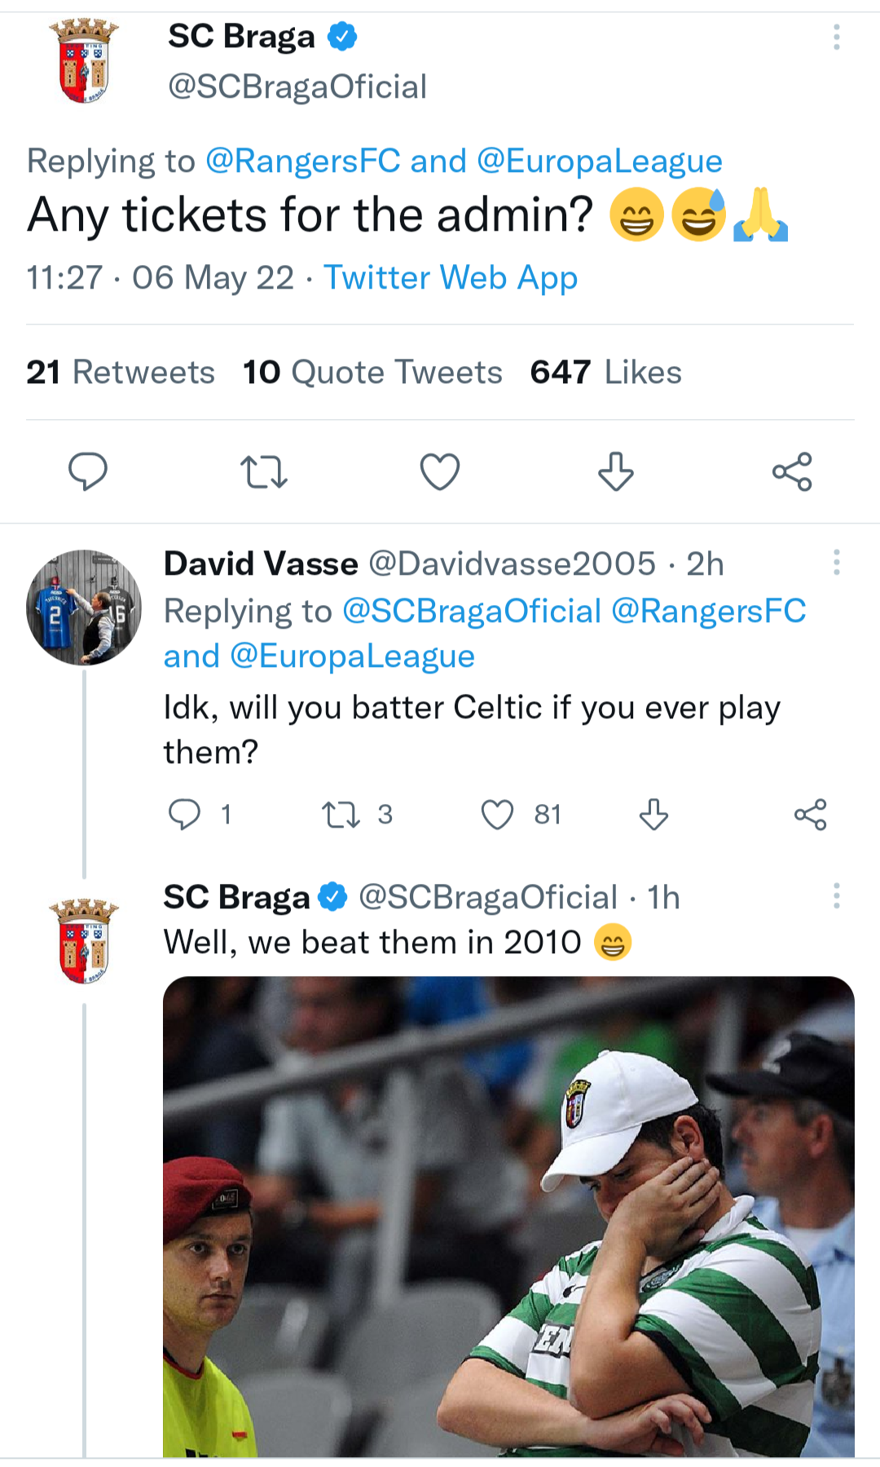
Task: Like the main SC Braga tweet
Action: (x=440, y=471)
